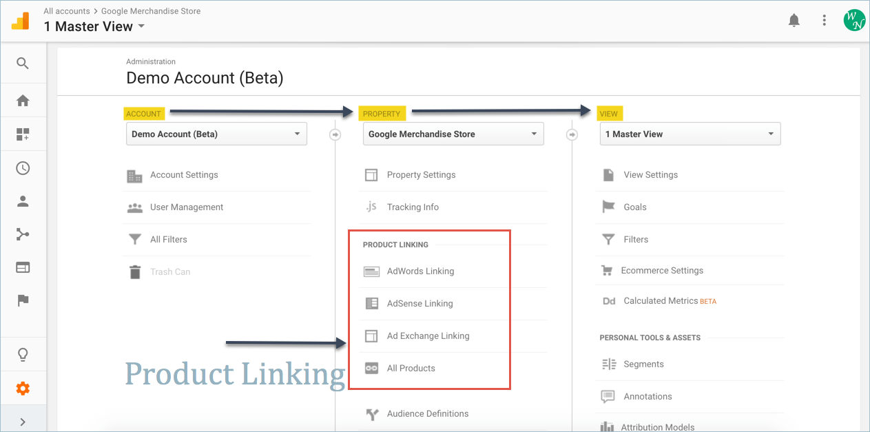870x432 pixels.
Task: Open Audience Definitions link
Action: point(428,414)
